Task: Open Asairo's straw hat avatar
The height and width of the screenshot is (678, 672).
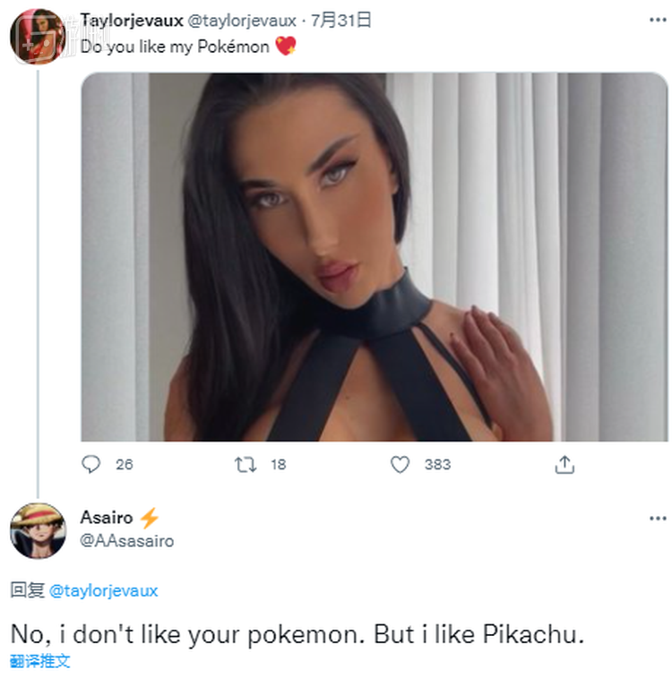Action: tap(38, 530)
